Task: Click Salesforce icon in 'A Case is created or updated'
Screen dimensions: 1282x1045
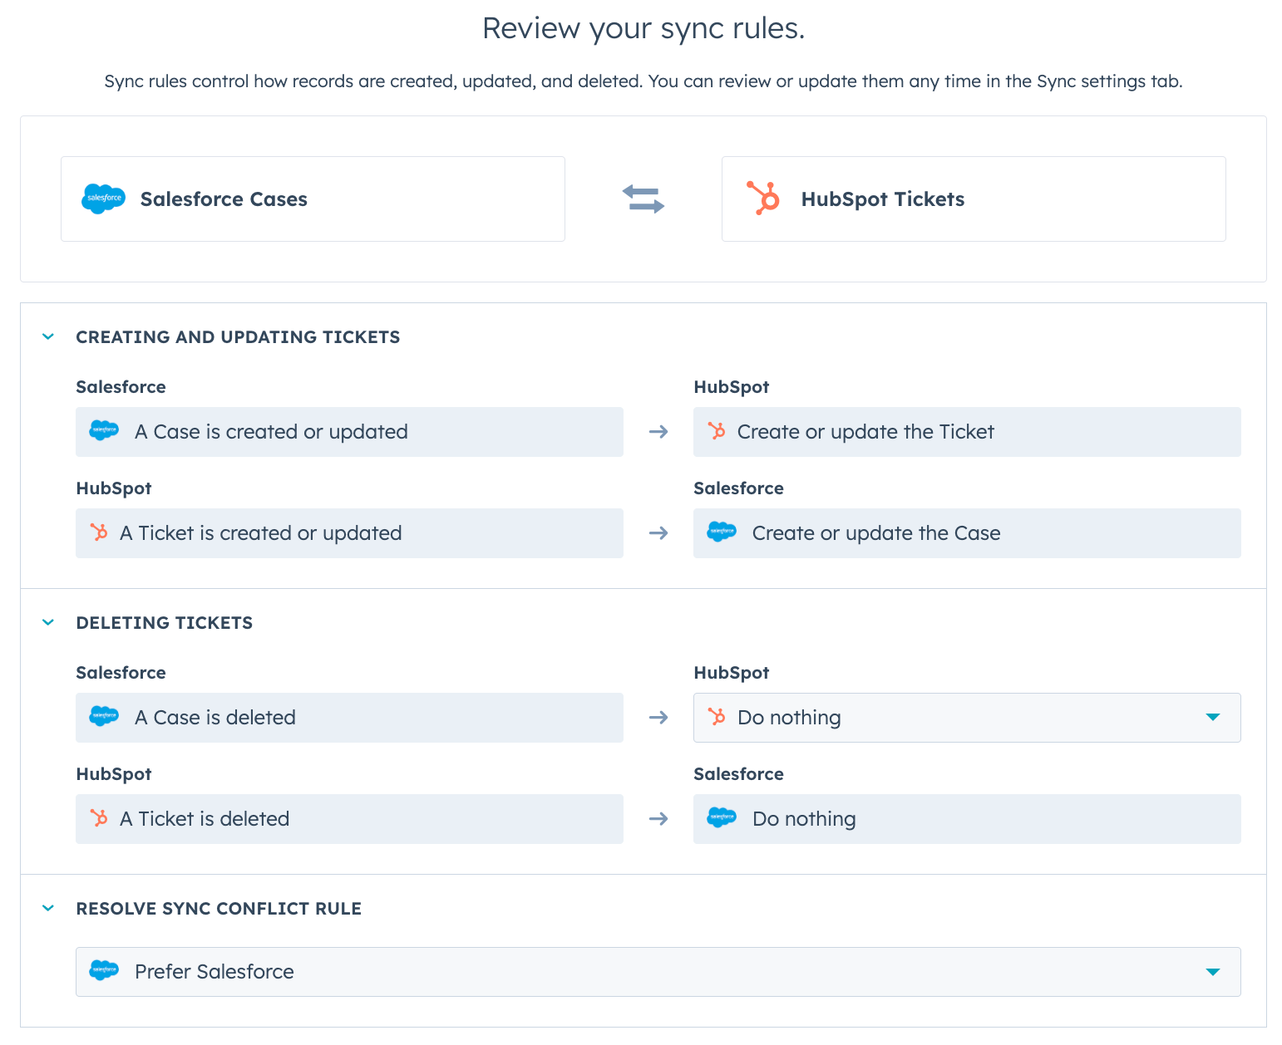Action: click(104, 431)
